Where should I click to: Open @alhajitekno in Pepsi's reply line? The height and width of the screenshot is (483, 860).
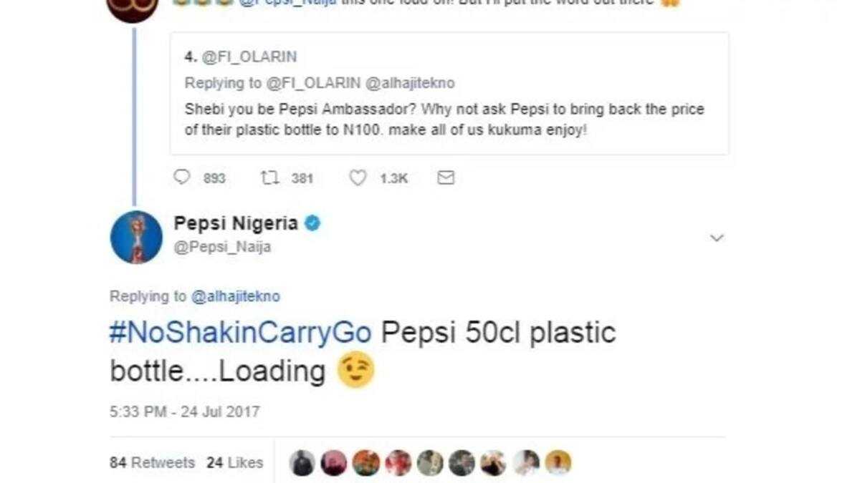[x=235, y=296]
